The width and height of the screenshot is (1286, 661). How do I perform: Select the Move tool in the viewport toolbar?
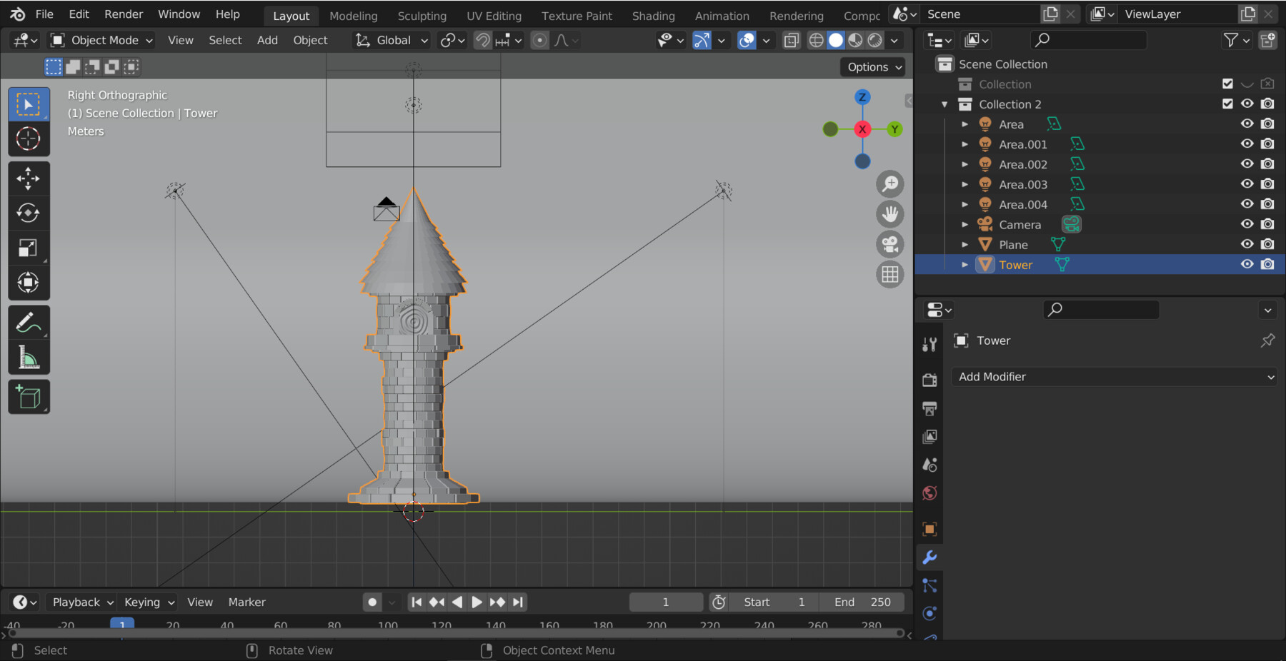coord(29,178)
